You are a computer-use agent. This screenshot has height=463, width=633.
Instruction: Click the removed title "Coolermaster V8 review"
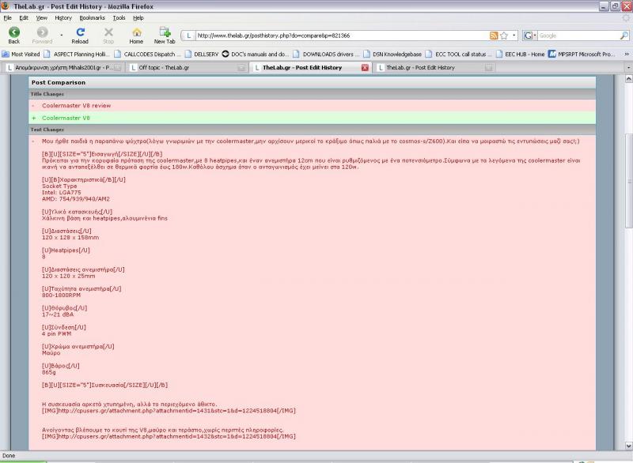click(76, 106)
